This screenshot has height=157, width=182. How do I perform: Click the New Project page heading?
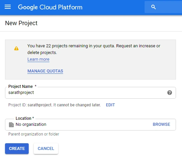(21, 23)
